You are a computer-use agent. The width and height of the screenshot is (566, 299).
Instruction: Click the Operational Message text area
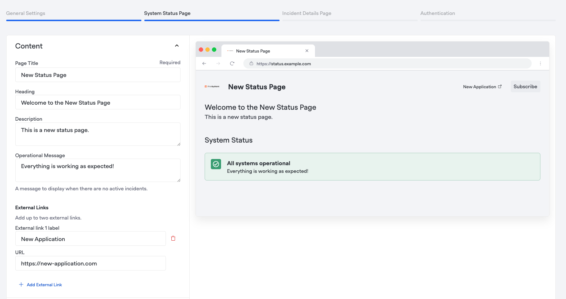98,170
